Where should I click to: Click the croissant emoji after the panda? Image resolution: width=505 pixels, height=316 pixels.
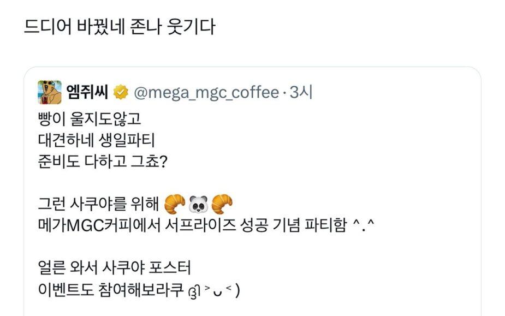222,204
